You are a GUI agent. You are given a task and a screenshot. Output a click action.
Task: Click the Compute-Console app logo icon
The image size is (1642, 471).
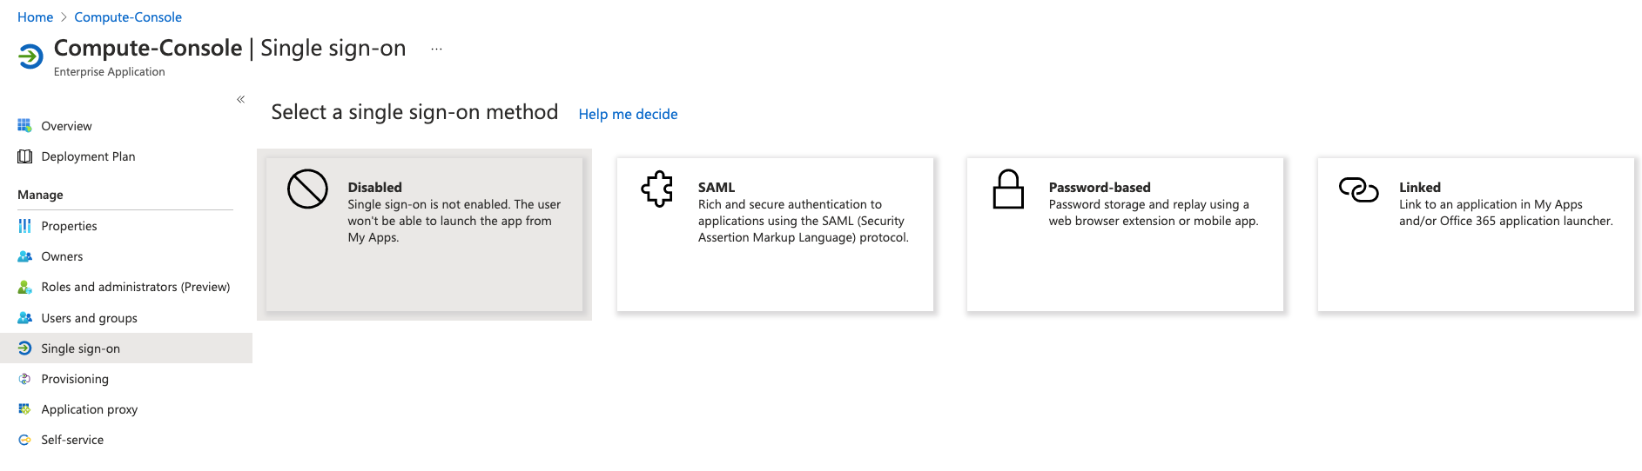[30, 57]
